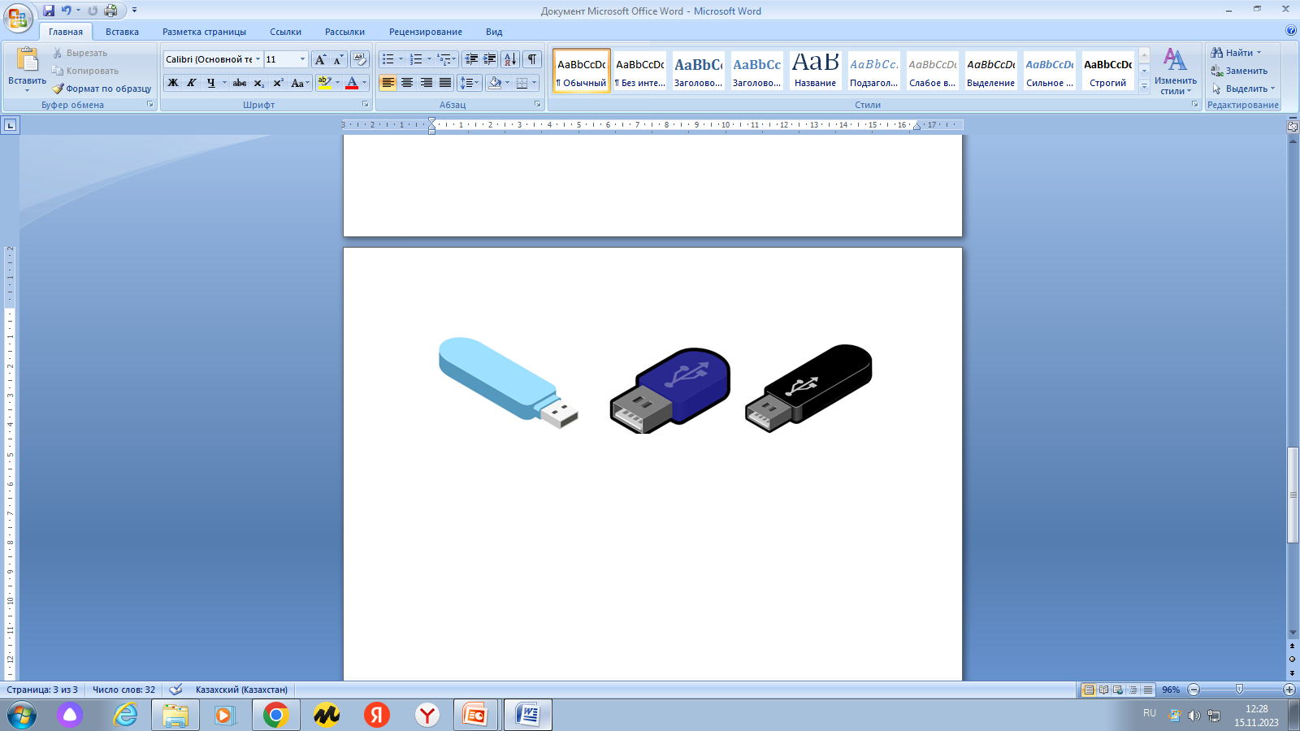Click the volume icon in system tray
Viewport: 1300px width, 731px height.
coord(1194,716)
